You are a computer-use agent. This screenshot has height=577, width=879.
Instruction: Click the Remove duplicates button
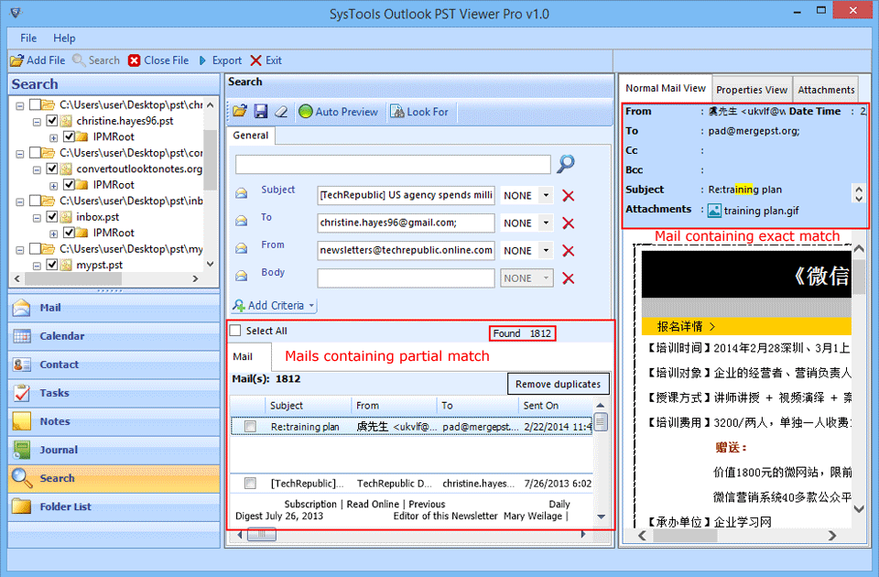click(x=558, y=384)
